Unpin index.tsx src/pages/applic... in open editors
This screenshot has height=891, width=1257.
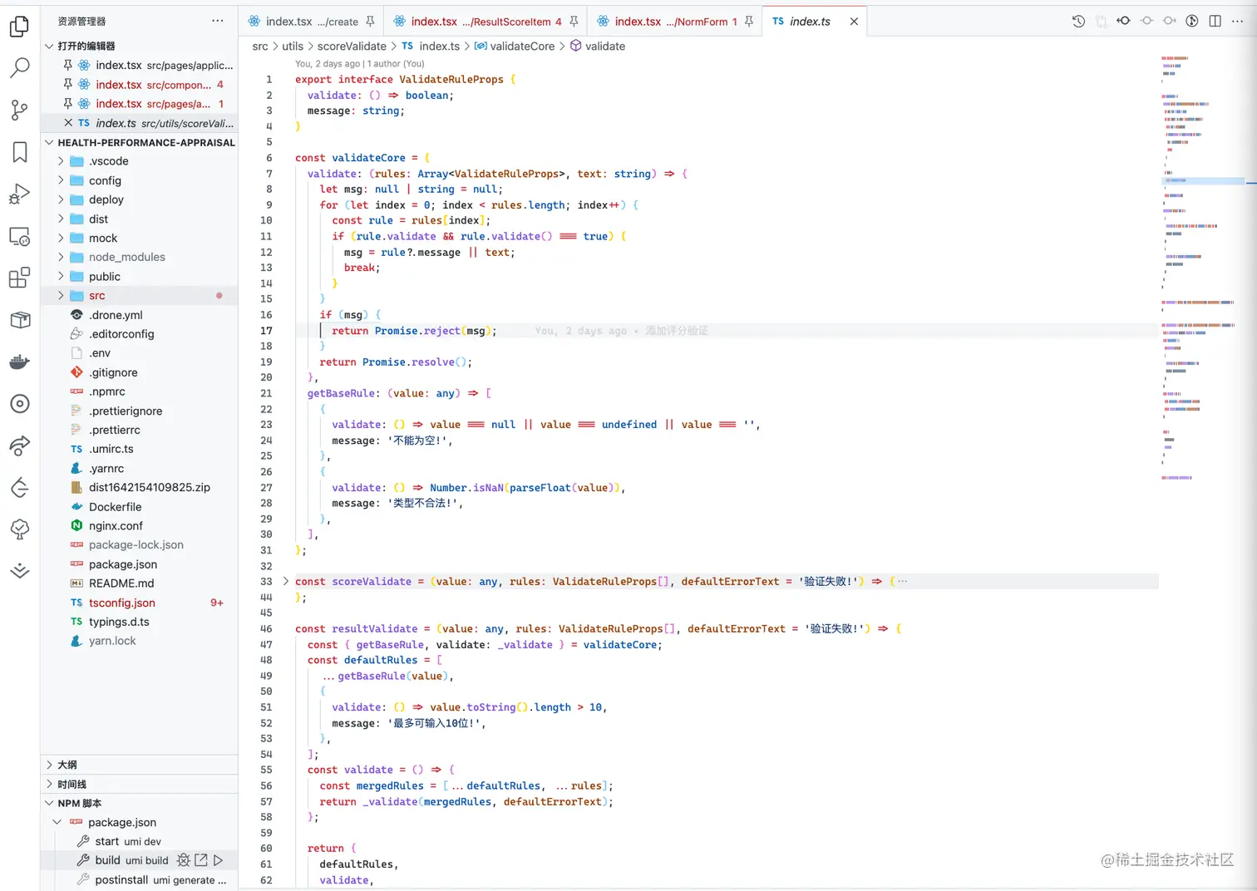click(68, 65)
